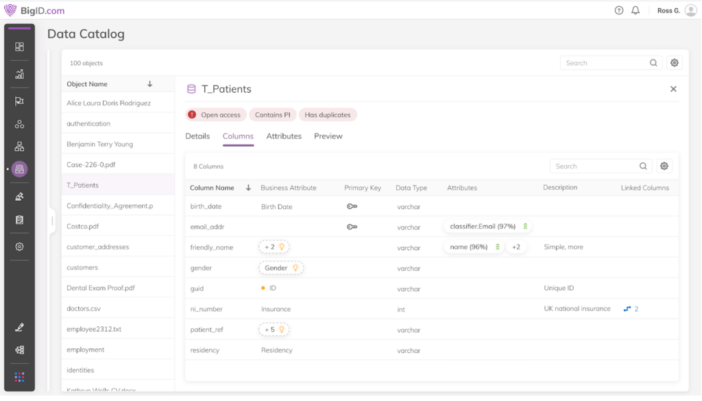Open the sidebar settings gear icon
Screen dimensions: 702x401
pyautogui.click(x=19, y=247)
